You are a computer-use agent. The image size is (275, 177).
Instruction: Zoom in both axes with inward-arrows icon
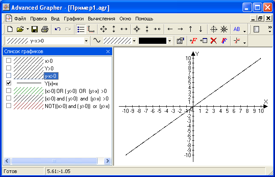137,29
